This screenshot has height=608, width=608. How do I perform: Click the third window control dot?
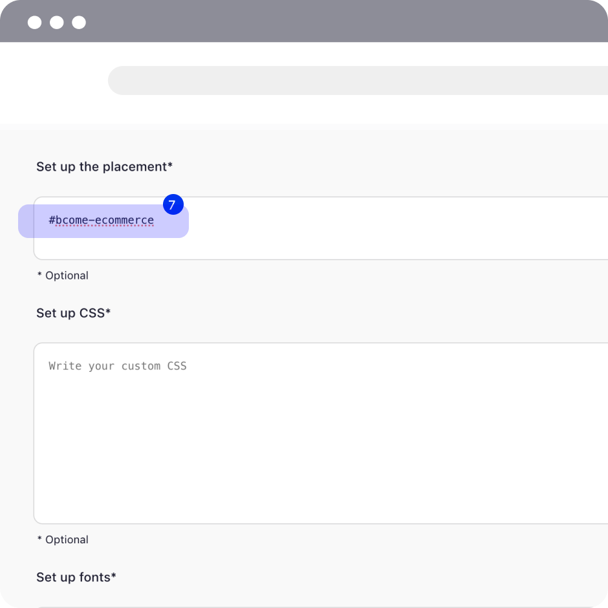[x=79, y=23]
